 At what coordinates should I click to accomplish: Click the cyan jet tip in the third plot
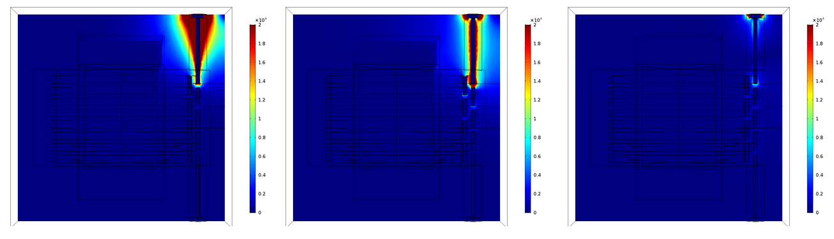pos(755,84)
